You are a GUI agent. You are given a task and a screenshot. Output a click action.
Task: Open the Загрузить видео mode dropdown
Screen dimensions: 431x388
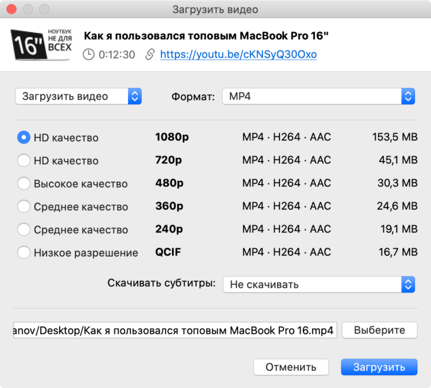(78, 96)
